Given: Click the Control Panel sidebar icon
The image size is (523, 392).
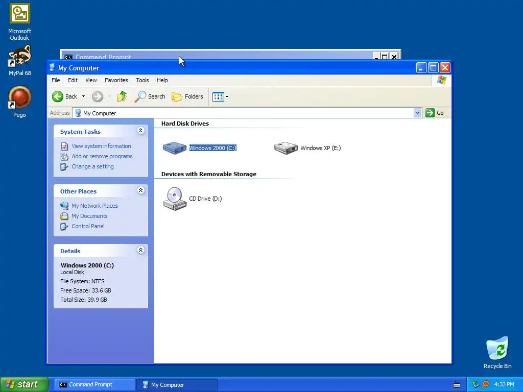Looking at the screenshot, I should 64,226.
